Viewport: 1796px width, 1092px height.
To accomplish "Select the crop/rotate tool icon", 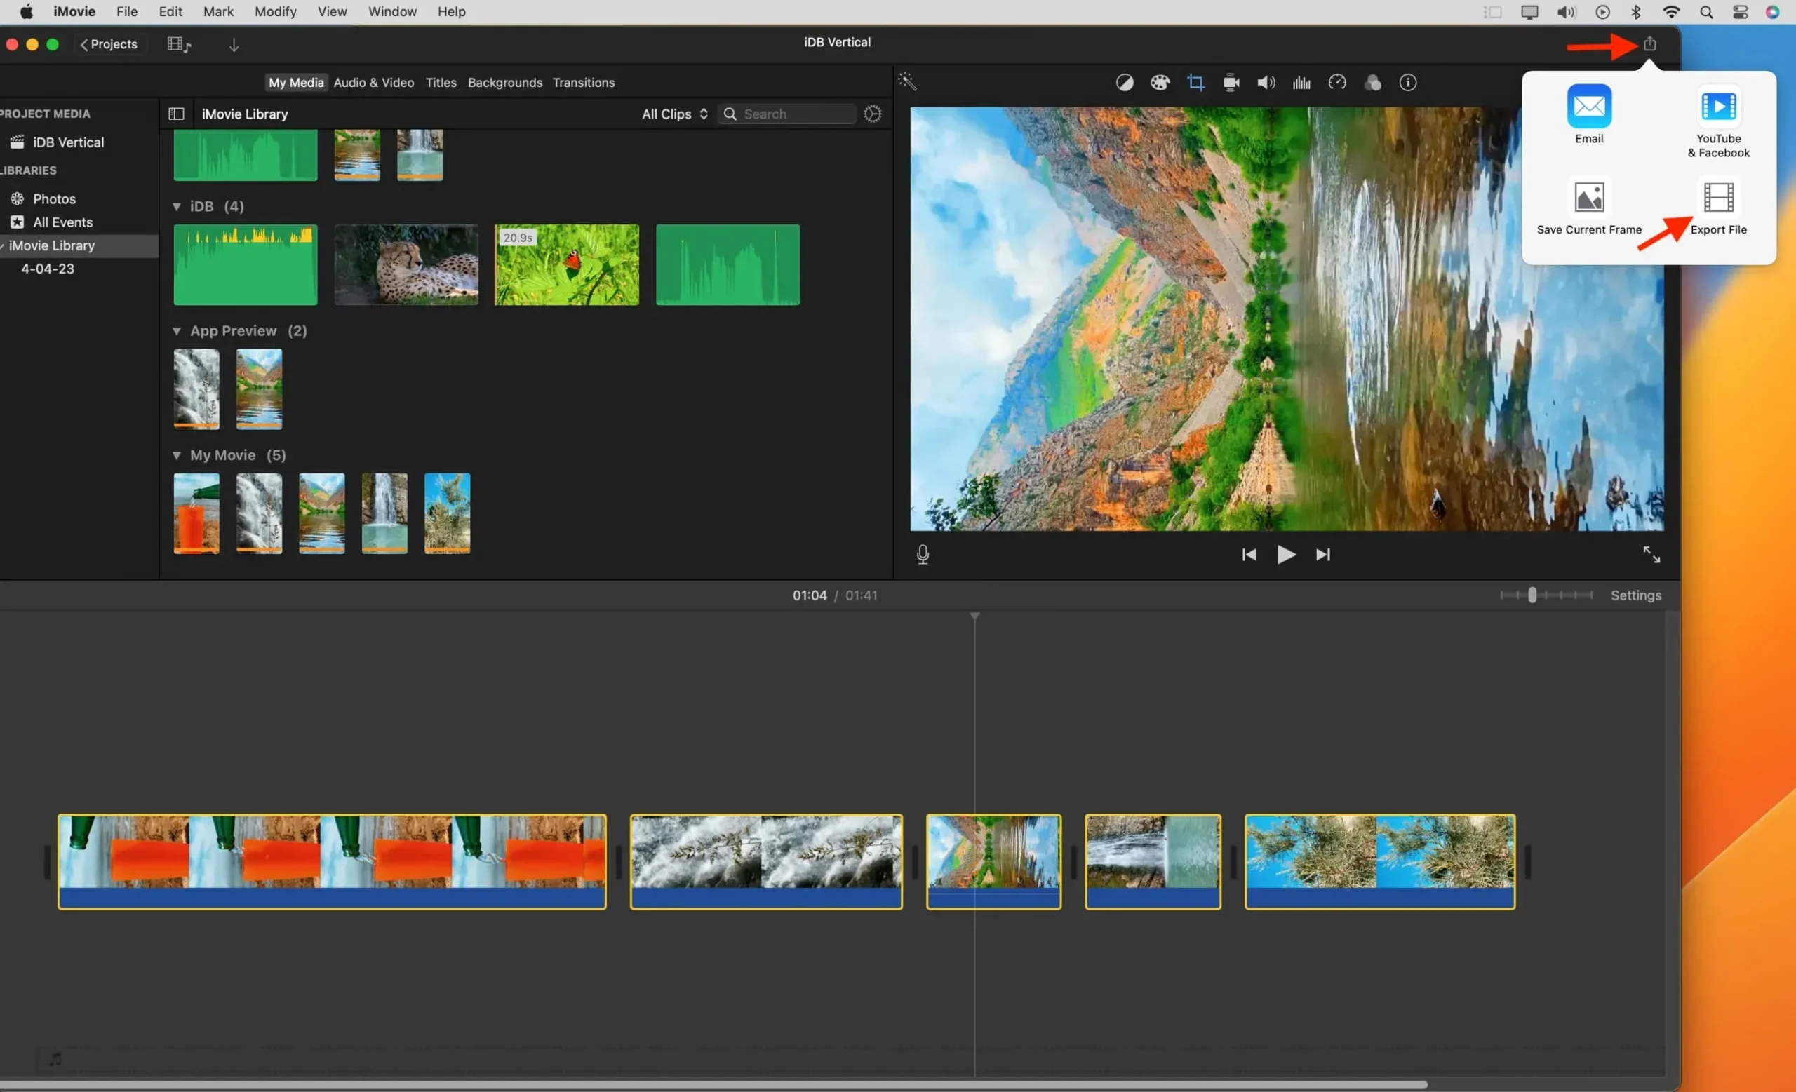I will (1193, 82).
